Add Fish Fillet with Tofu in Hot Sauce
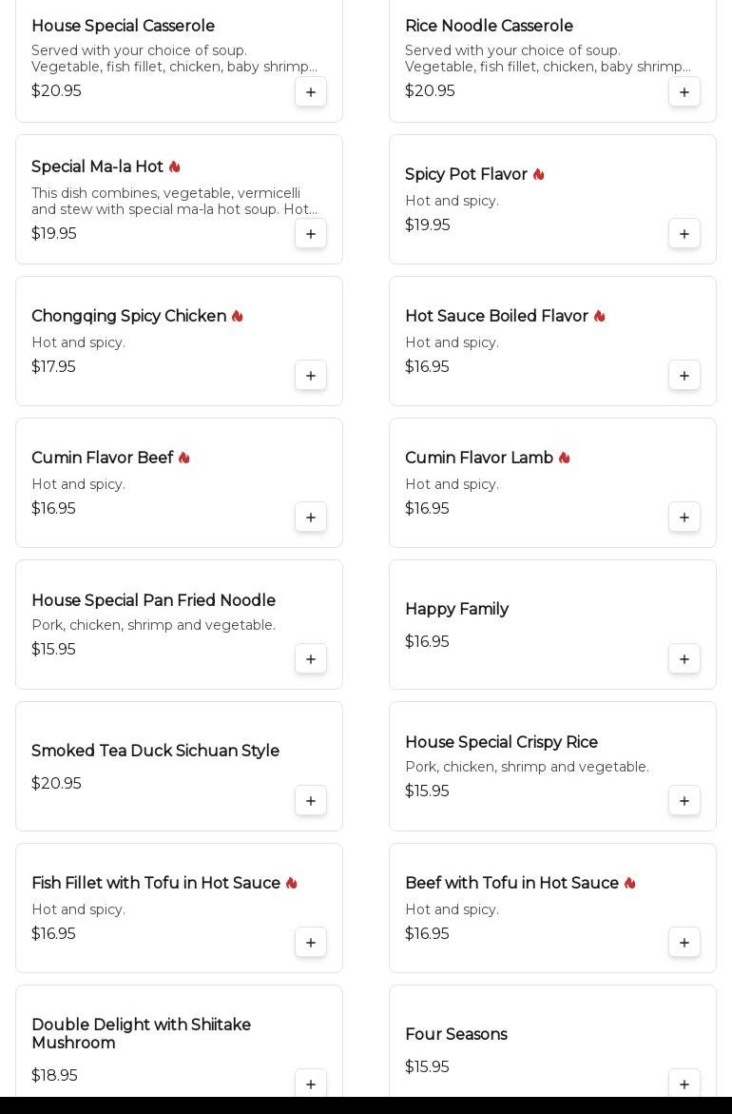The width and height of the screenshot is (732, 1114). pos(311,943)
